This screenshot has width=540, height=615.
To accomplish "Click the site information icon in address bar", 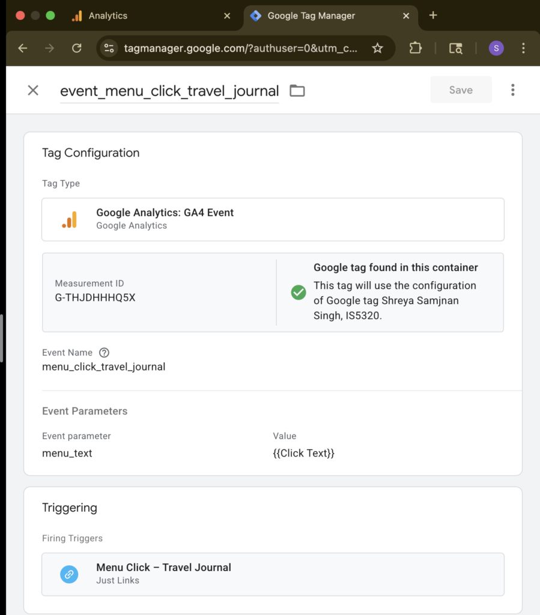I will coord(108,48).
